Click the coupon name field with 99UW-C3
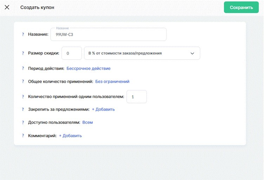264x180 pixels. (108, 35)
